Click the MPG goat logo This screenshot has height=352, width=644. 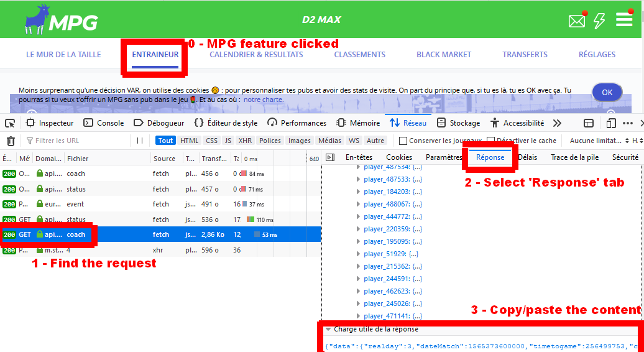61,20
